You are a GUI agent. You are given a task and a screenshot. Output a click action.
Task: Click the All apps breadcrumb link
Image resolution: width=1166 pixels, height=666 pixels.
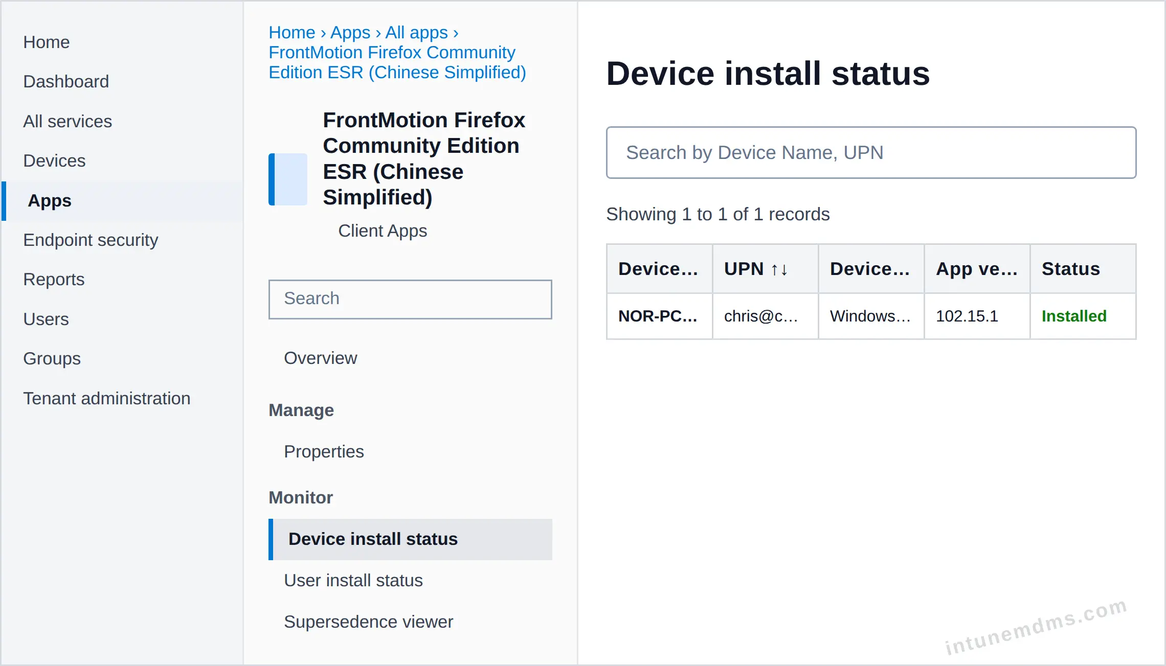[416, 32]
